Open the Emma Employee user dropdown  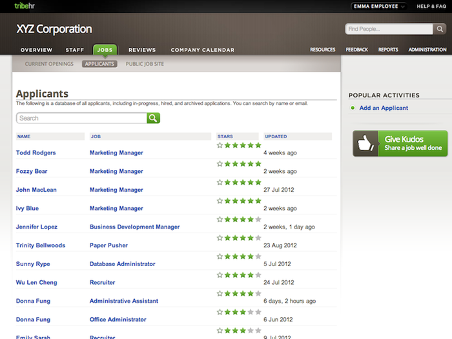coord(378,6)
